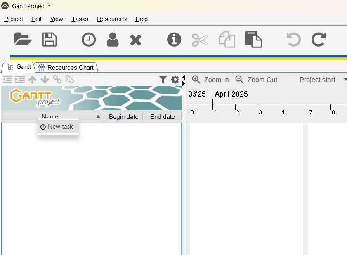Open table settings via the gear icon
This screenshot has height=255, width=347.
pos(175,80)
